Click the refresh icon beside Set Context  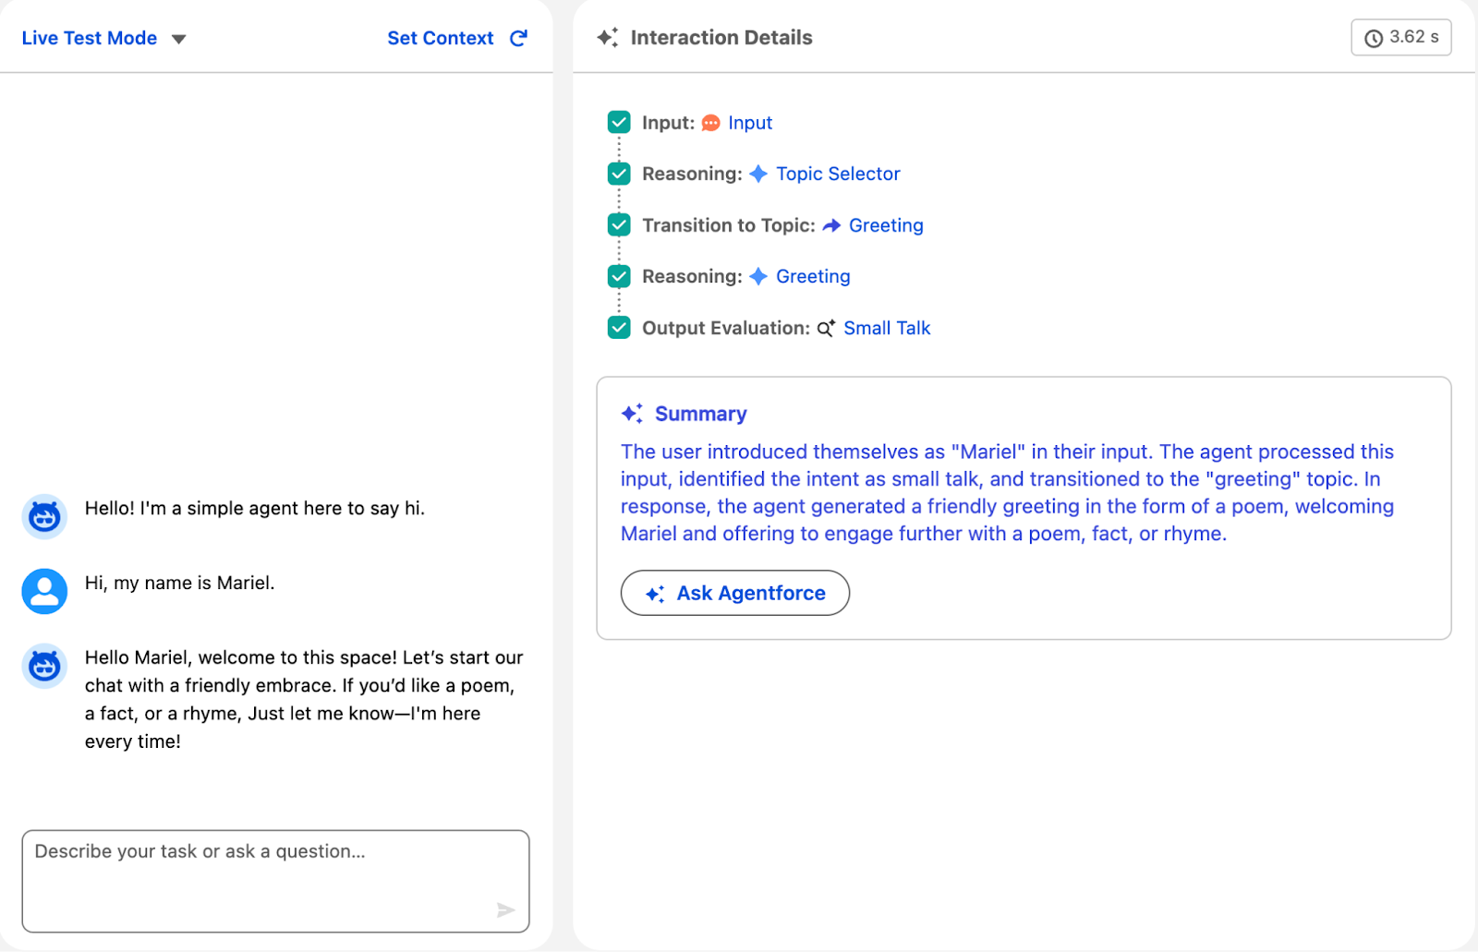click(x=518, y=38)
